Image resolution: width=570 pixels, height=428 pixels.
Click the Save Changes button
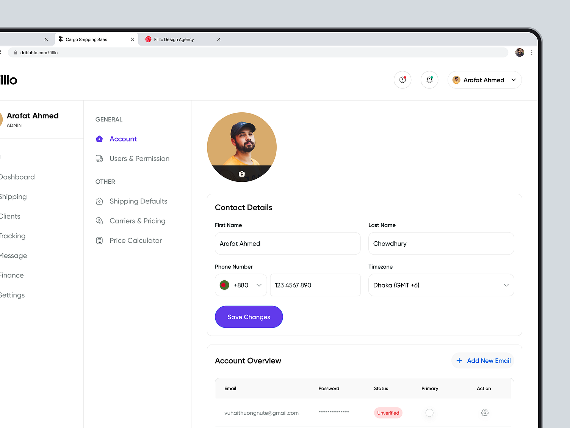point(249,317)
